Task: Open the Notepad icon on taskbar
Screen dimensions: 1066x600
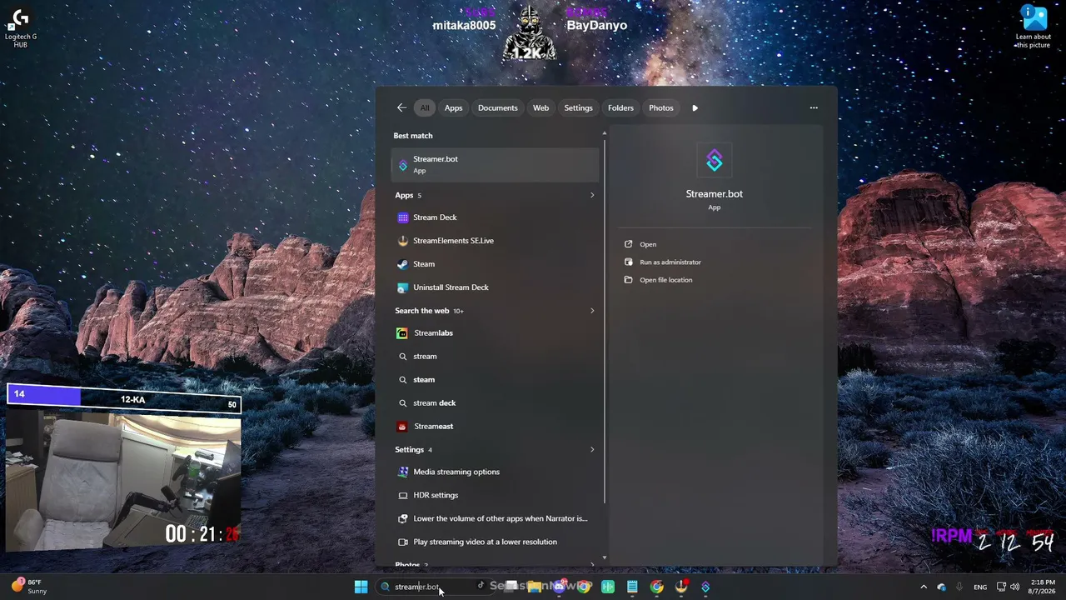Action: coord(632,587)
